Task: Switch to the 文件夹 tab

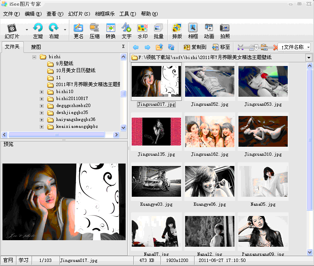Action: pyautogui.click(x=12, y=47)
